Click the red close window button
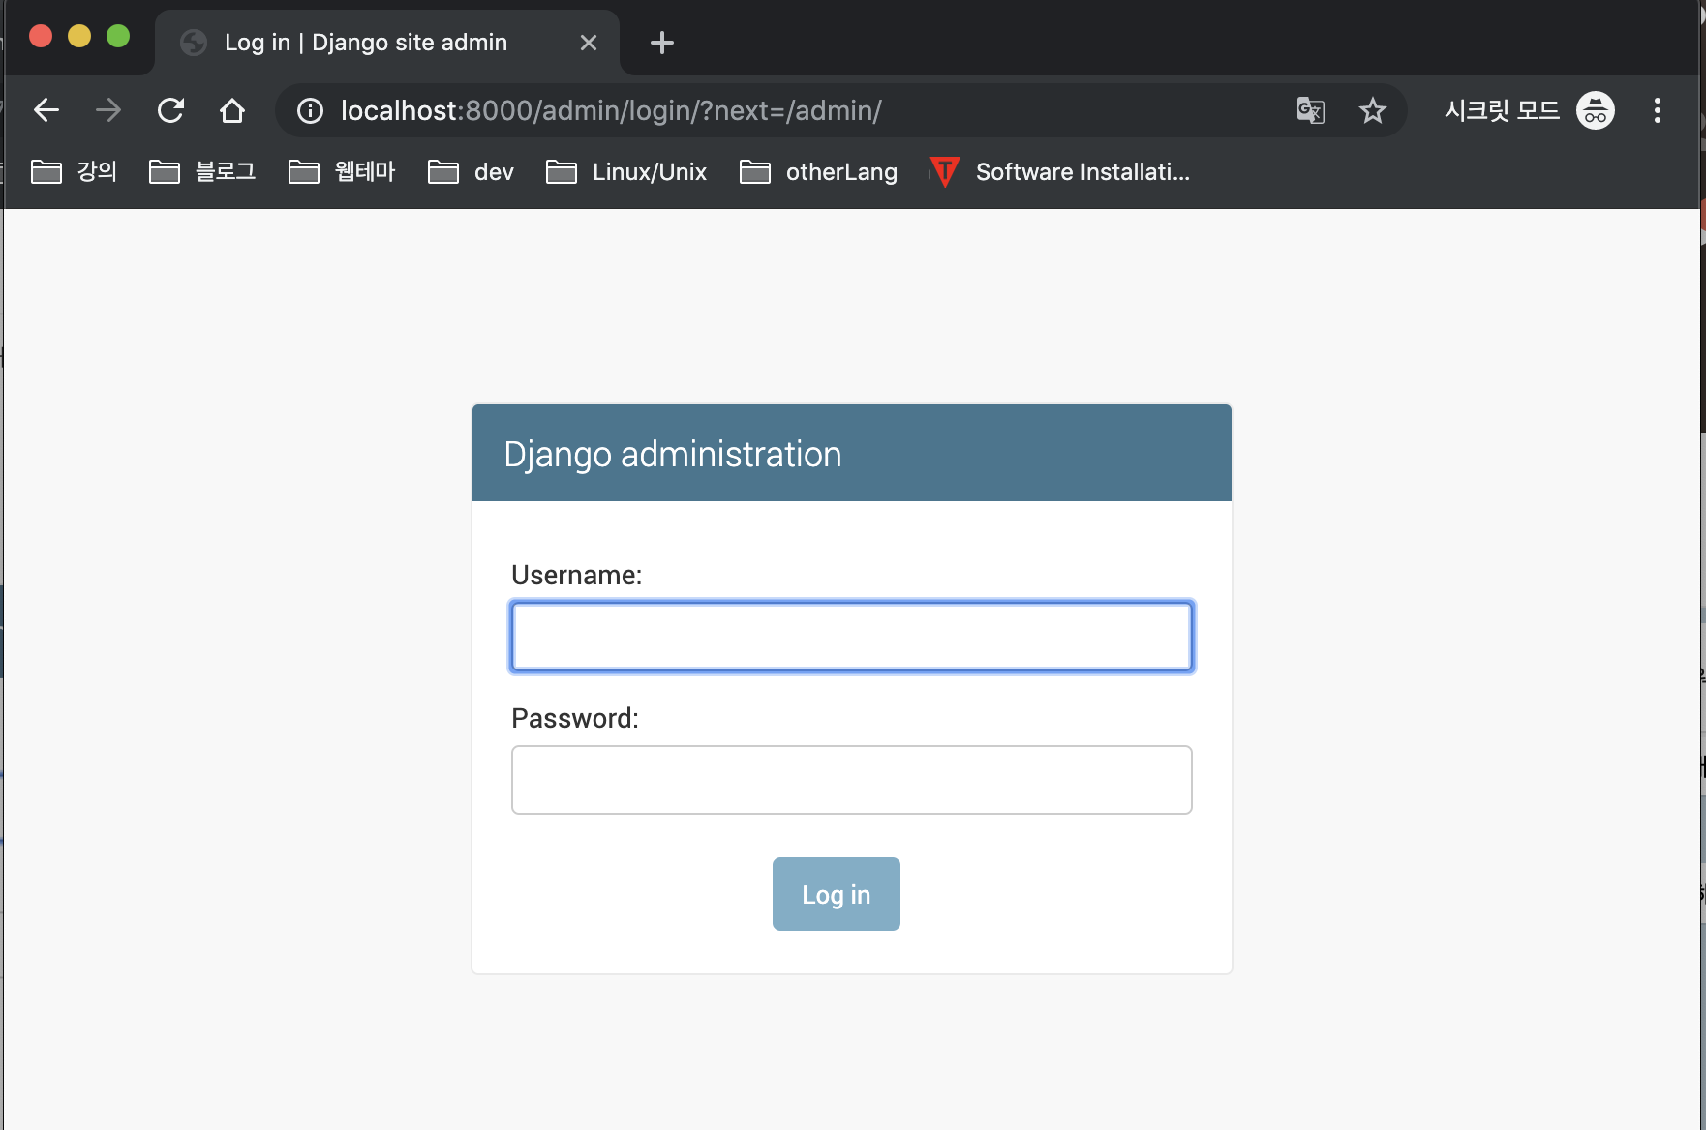Image resolution: width=1706 pixels, height=1130 pixels. point(41,36)
